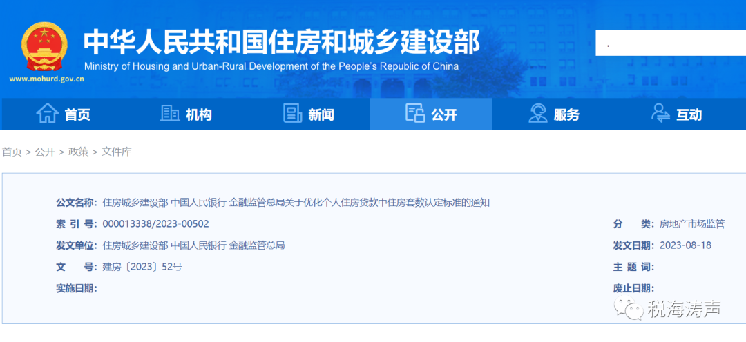Screen dimensions: 746x342
Task: Click the document number 建房〔2023〕52号
Action: [x=142, y=267]
